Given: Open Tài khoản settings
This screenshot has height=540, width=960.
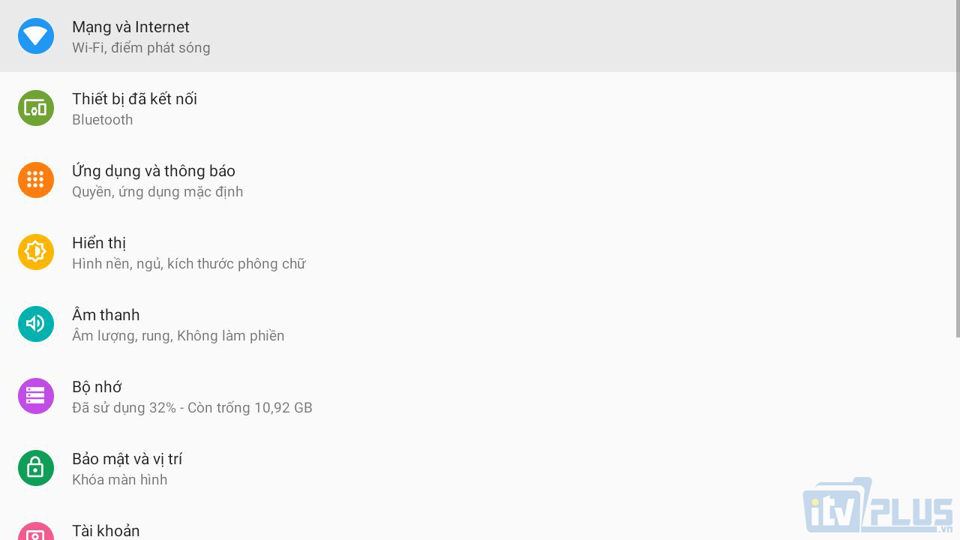Looking at the screenshot, I should [x=106, y=531].
